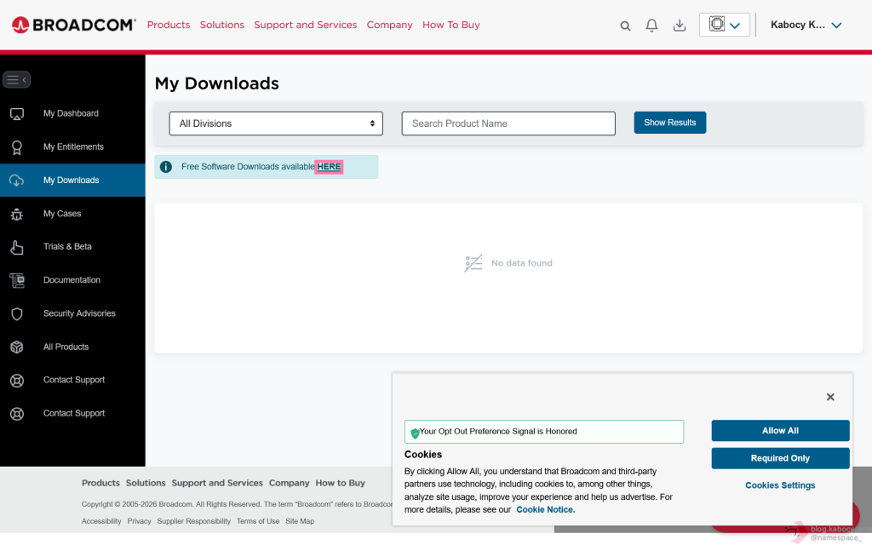Expand the All Divisions dropdown
The height and width of the screenshot is (545, 872).
click(x=276, y=123)
